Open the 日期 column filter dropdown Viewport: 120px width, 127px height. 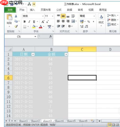click(33, 54)
